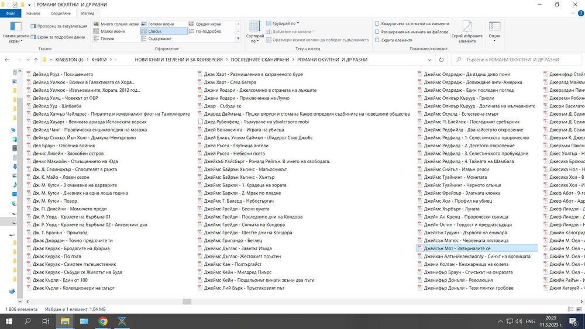Open the Windows Start menu
Viewport: 585px width, 329px height.
pos(9,321)
